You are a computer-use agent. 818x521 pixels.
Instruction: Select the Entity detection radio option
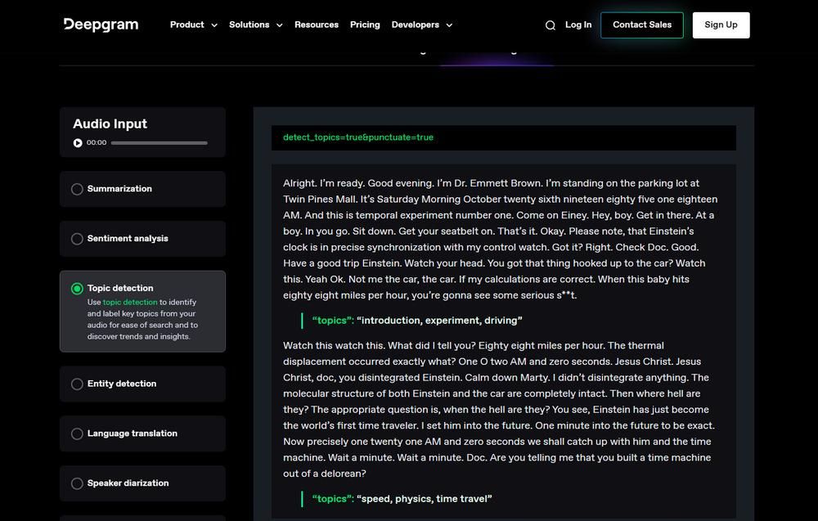77,384
